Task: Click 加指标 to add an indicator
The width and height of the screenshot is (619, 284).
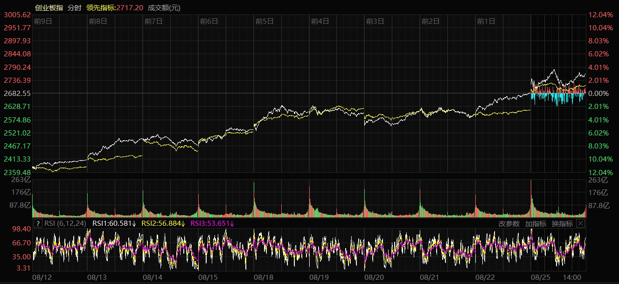Action: (536, 223)
